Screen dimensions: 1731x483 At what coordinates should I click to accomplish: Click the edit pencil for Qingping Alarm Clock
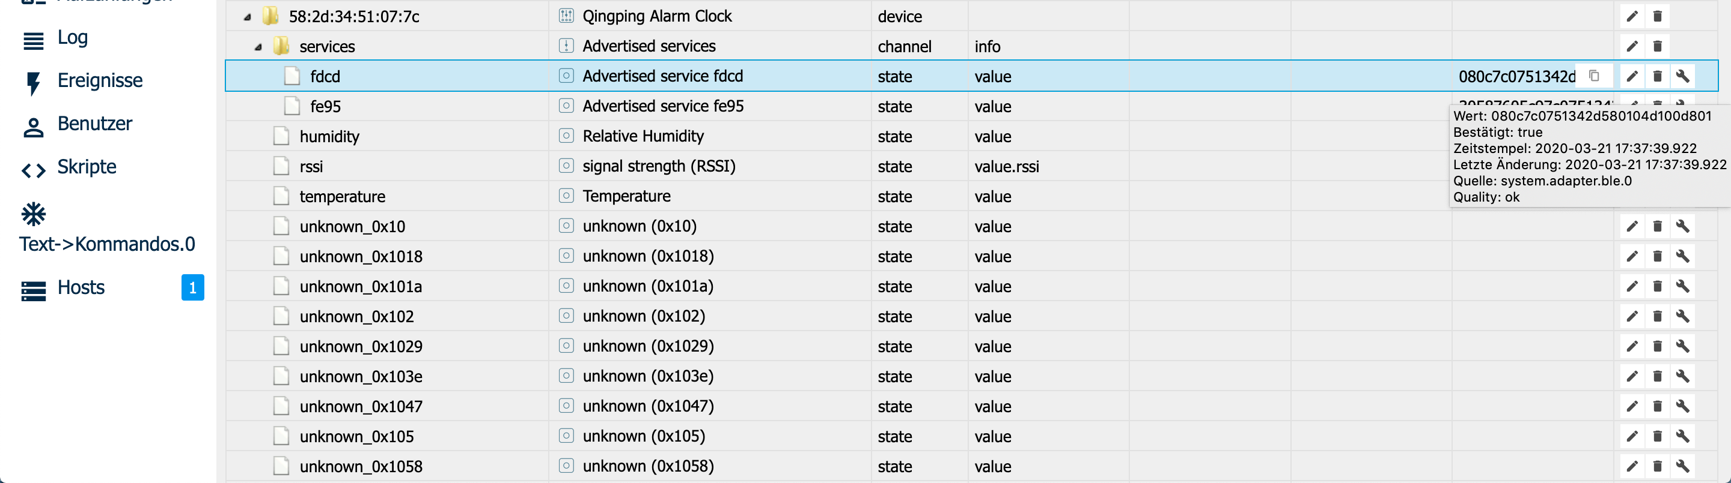tap(1632, 16)
